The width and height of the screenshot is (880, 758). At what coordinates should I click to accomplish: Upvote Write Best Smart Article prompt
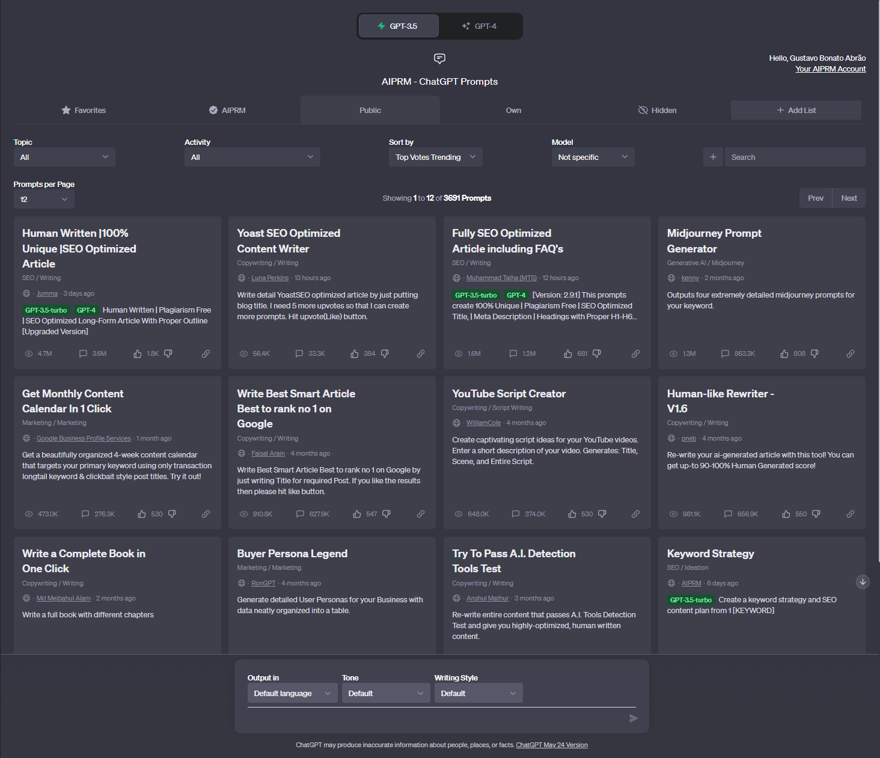[x=357, y=514]
